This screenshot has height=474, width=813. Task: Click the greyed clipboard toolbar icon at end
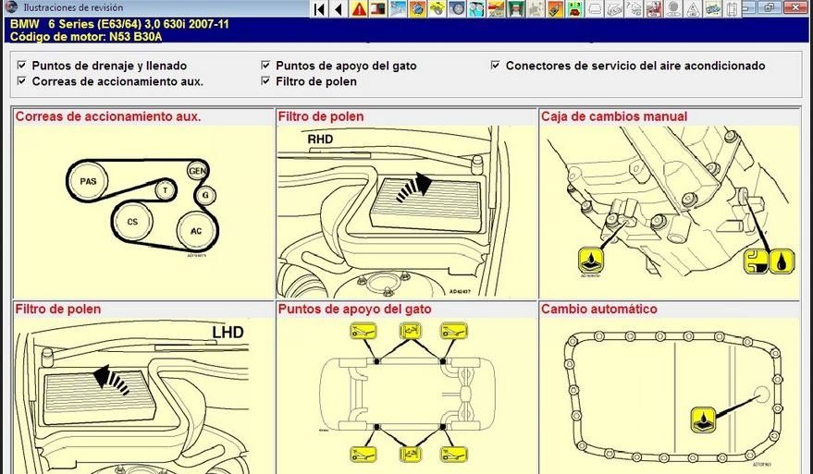point(733,9)
